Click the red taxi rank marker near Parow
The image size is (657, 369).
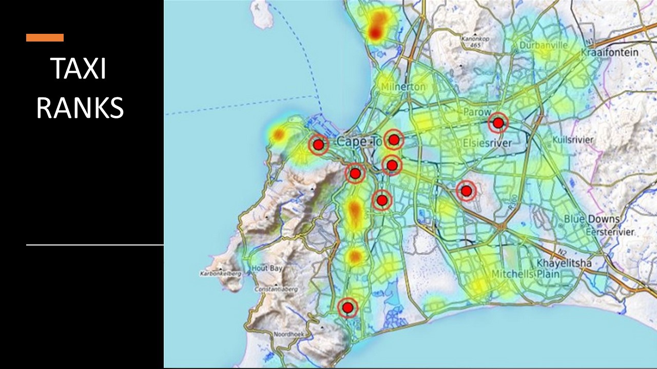(x=498, y=123)
